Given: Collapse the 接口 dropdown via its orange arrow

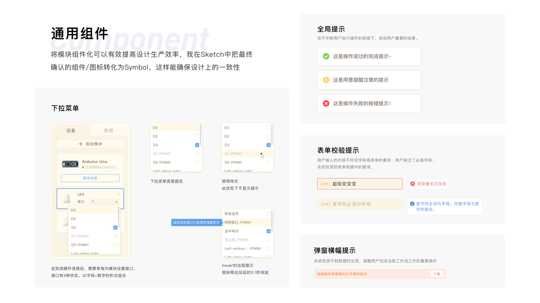Looking at the screenshot, I should (116, 202).
